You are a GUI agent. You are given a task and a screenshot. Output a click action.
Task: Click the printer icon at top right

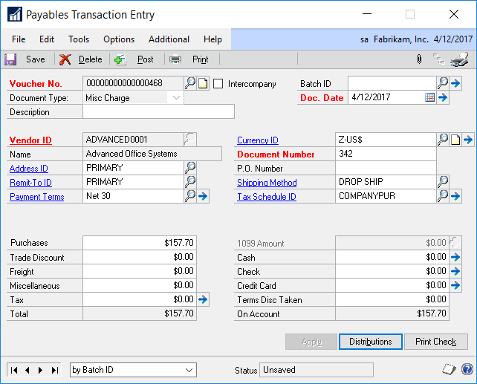[x=460, y=59]
